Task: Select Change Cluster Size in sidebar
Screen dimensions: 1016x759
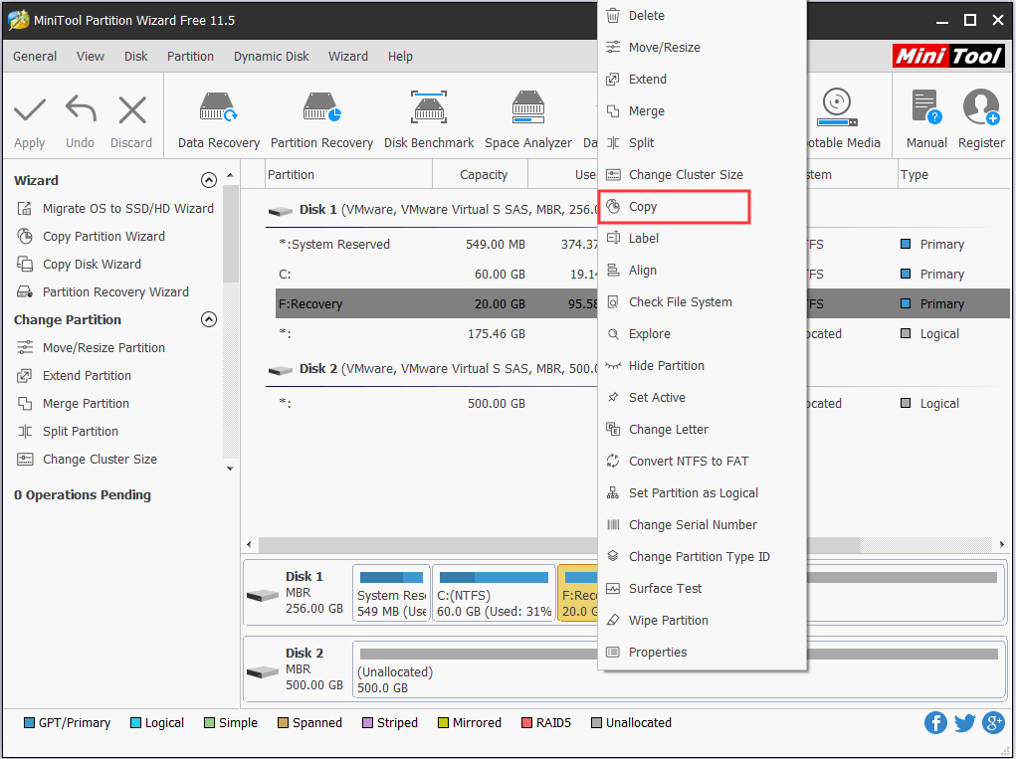Action: pyautogui.click(x=87, y=460)
